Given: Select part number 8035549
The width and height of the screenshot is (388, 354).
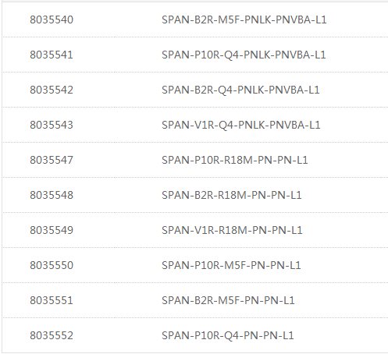Looking at the screenshot, I should click(x=52, y=230).
